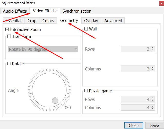
Task: Toggle the Wall checkbox
Action: point(86,29)
